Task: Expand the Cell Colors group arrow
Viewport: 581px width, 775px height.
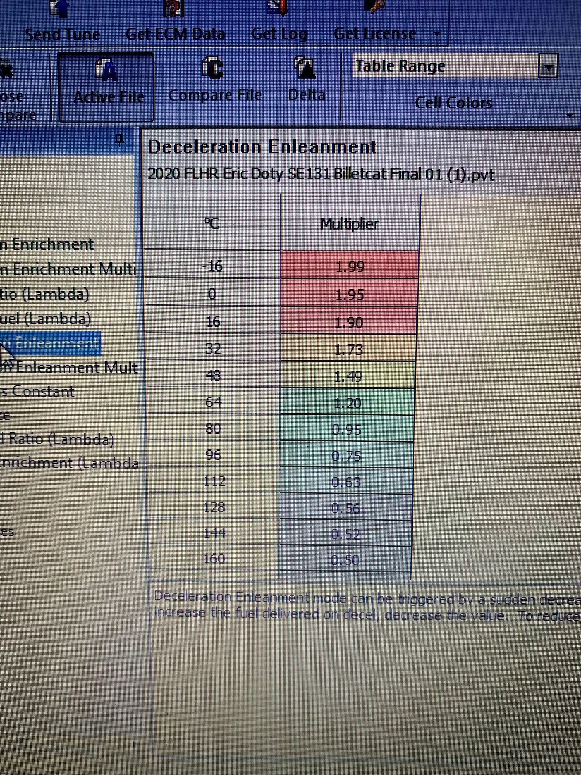Action: (x=569, y=115)
